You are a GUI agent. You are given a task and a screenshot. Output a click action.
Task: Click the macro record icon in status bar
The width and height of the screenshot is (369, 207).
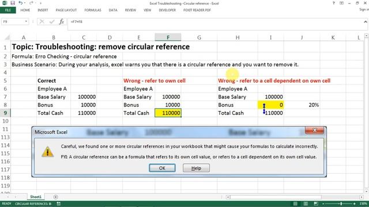[59, 204]
